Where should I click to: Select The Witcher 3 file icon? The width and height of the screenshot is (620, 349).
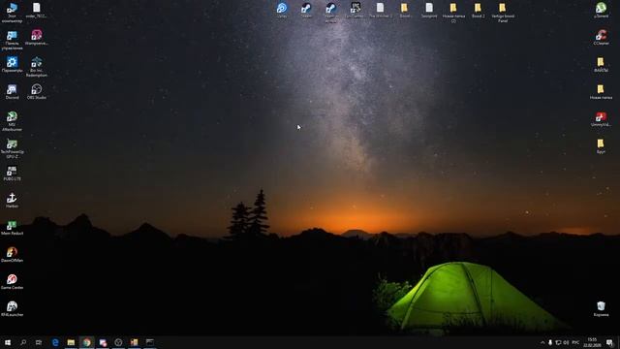coord(380,11)
